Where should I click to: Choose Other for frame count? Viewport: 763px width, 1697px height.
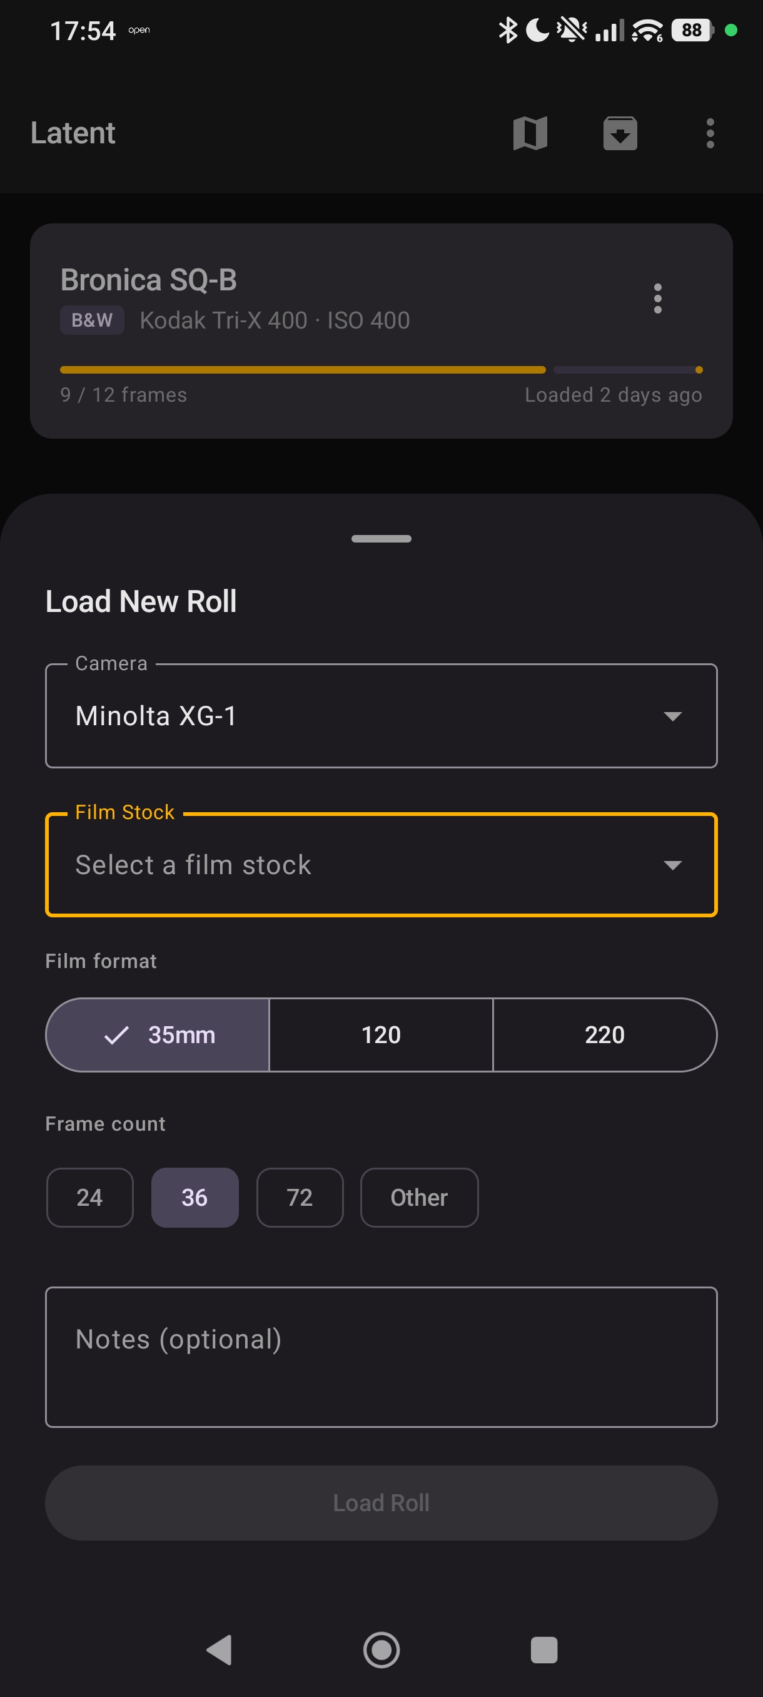[418, 1198]
